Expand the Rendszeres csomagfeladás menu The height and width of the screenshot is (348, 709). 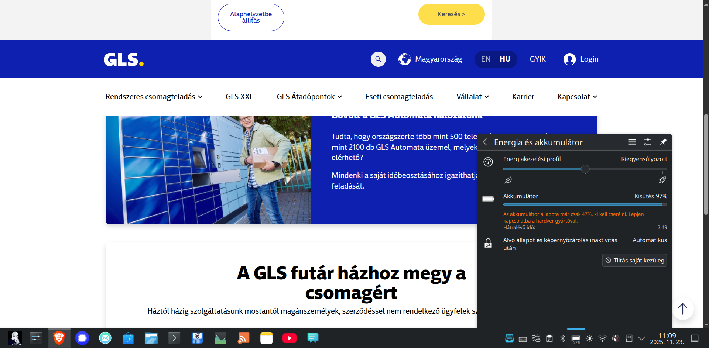click(154, 97)
